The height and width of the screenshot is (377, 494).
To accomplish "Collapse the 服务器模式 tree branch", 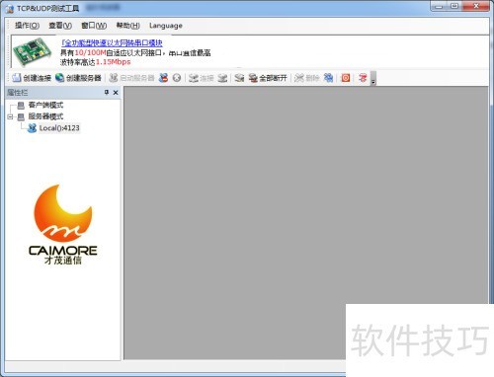I will pos(10,116).
